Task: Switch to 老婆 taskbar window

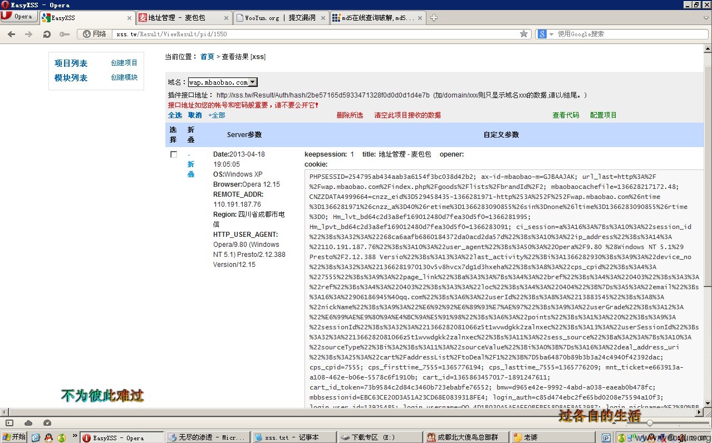Action: tap(553, 438)
